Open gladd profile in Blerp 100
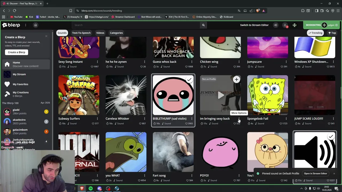This screenshot has width=342, height=192. [26, 111]
